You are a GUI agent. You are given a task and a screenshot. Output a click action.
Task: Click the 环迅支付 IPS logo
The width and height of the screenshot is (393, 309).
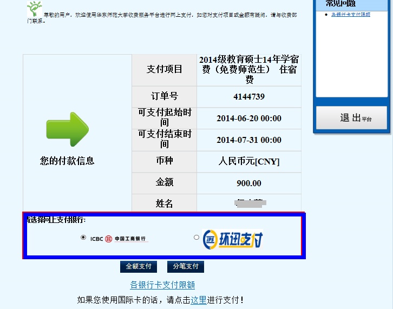(233, 239)
